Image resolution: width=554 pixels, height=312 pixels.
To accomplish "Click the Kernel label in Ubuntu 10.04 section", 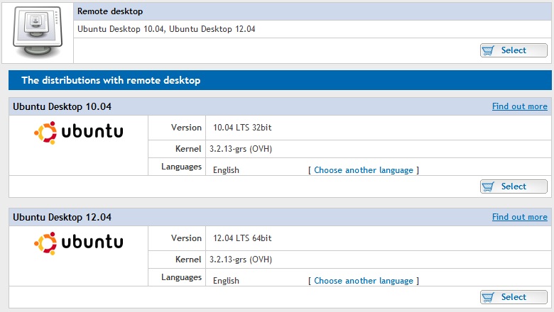I will click(x=188, y=149).
